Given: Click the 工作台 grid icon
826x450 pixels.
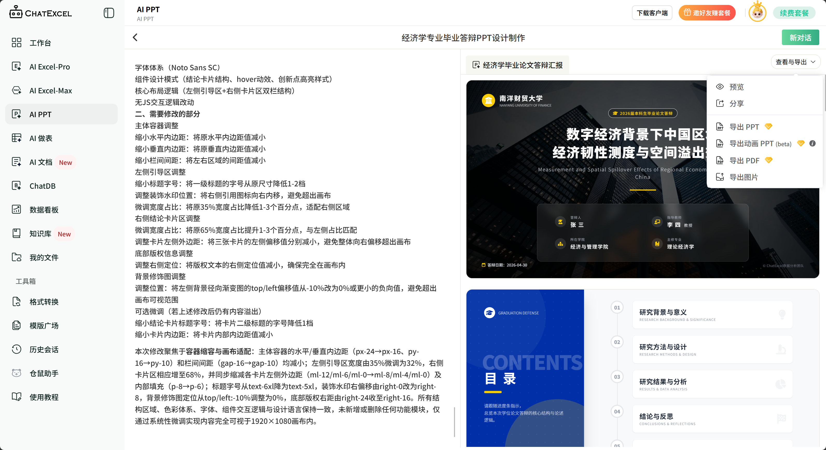Looking at the screenshot, I should point(16,43).
